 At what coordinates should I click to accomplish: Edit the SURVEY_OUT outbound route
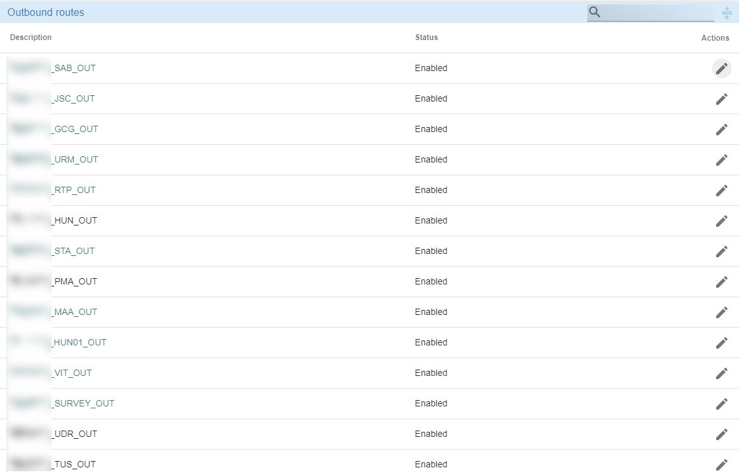coord(722,403)
